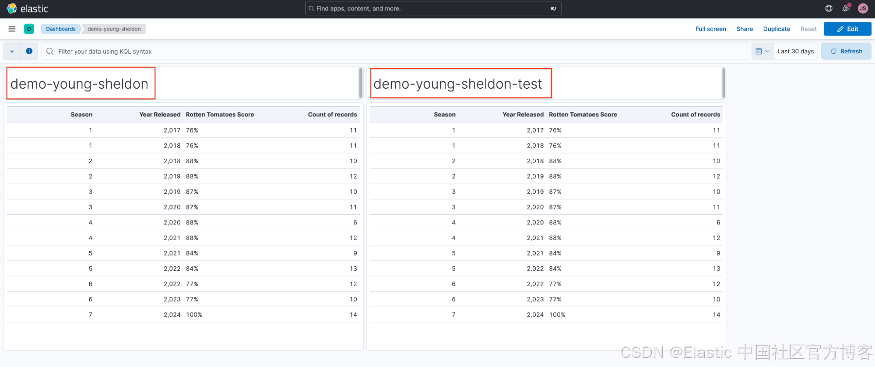The image size is (875, 367).
Task: Click the Last 30 days time range
Action: 795,51
